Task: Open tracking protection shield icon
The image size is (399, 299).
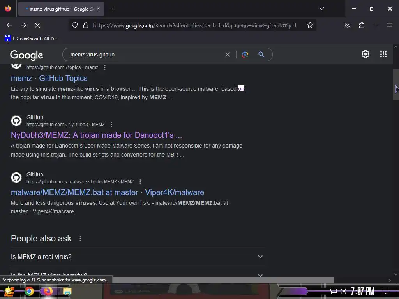Action: [x=74, y=25]
